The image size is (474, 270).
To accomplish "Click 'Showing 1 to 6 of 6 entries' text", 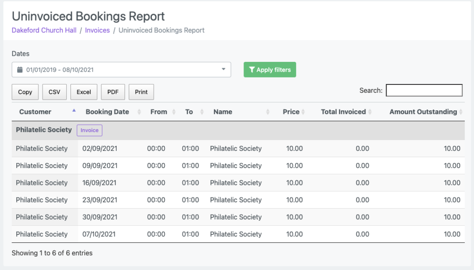I will pos(52,253).
